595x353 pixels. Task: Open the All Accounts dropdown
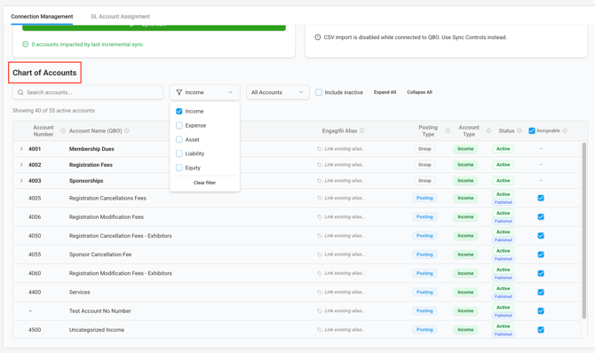[x=277, y=92]
